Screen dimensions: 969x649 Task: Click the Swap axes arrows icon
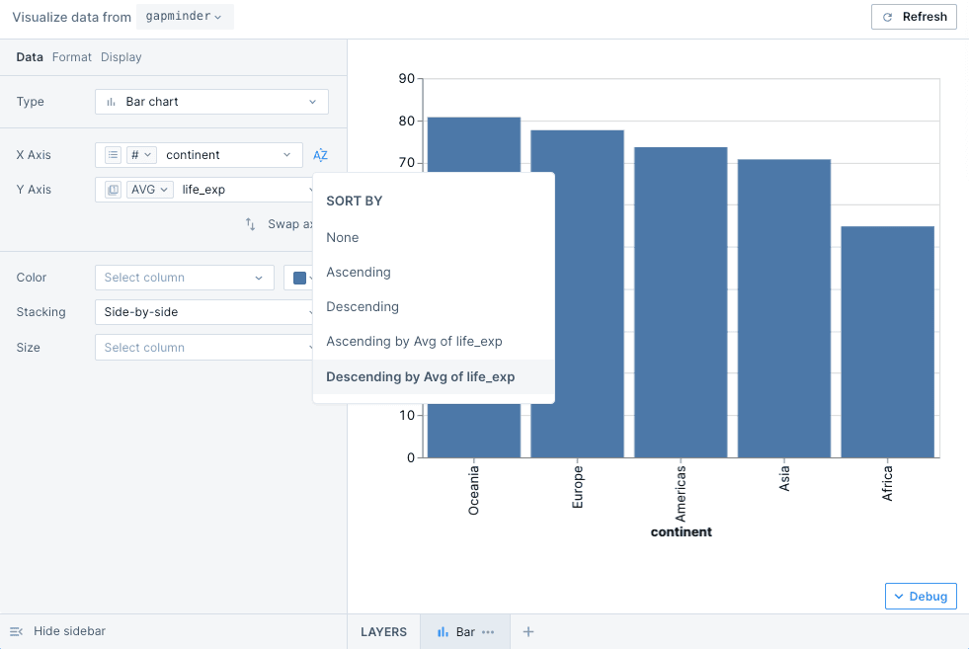[x=251, y=224]
